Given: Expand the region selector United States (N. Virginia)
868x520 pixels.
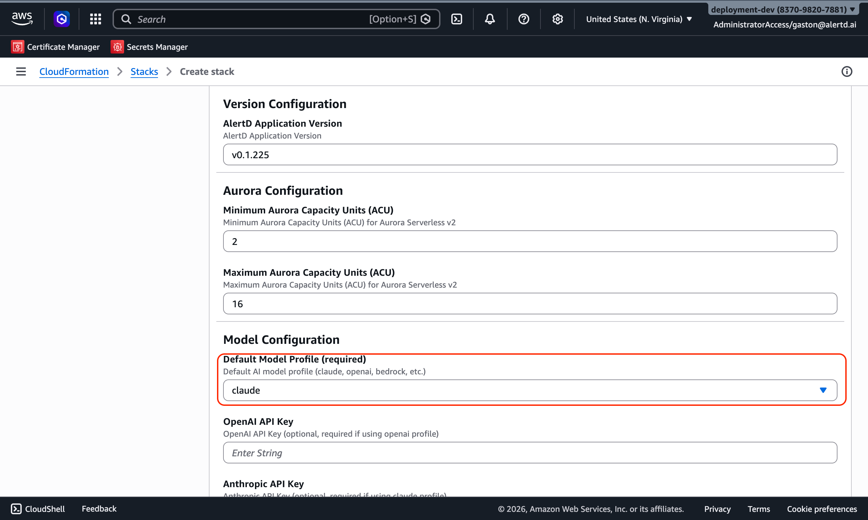Looking at the screenshot, I should [x=639, y=19].
